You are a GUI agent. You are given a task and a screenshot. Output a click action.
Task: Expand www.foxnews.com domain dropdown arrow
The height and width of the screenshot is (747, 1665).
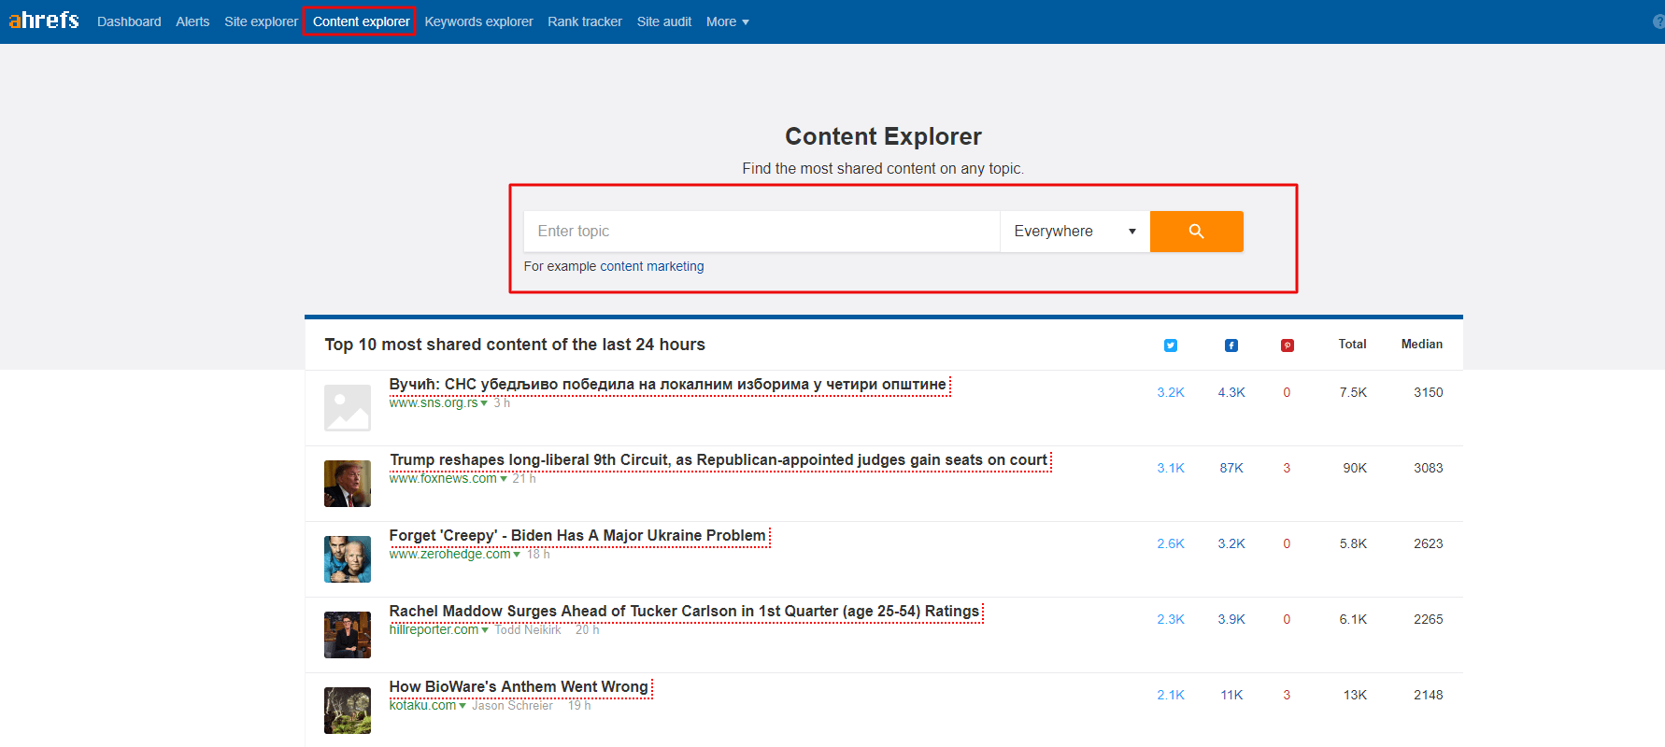click(504, 479)
